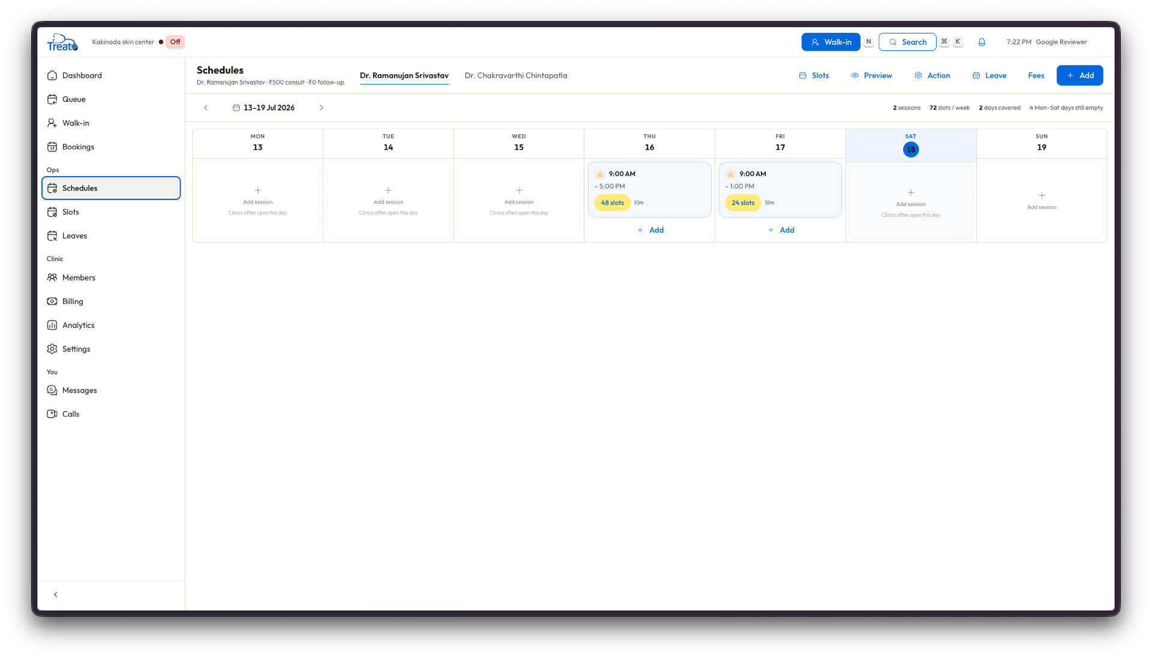Open Bookings section
Viewport: 1152px width, 658px height.
coord(111,147)
